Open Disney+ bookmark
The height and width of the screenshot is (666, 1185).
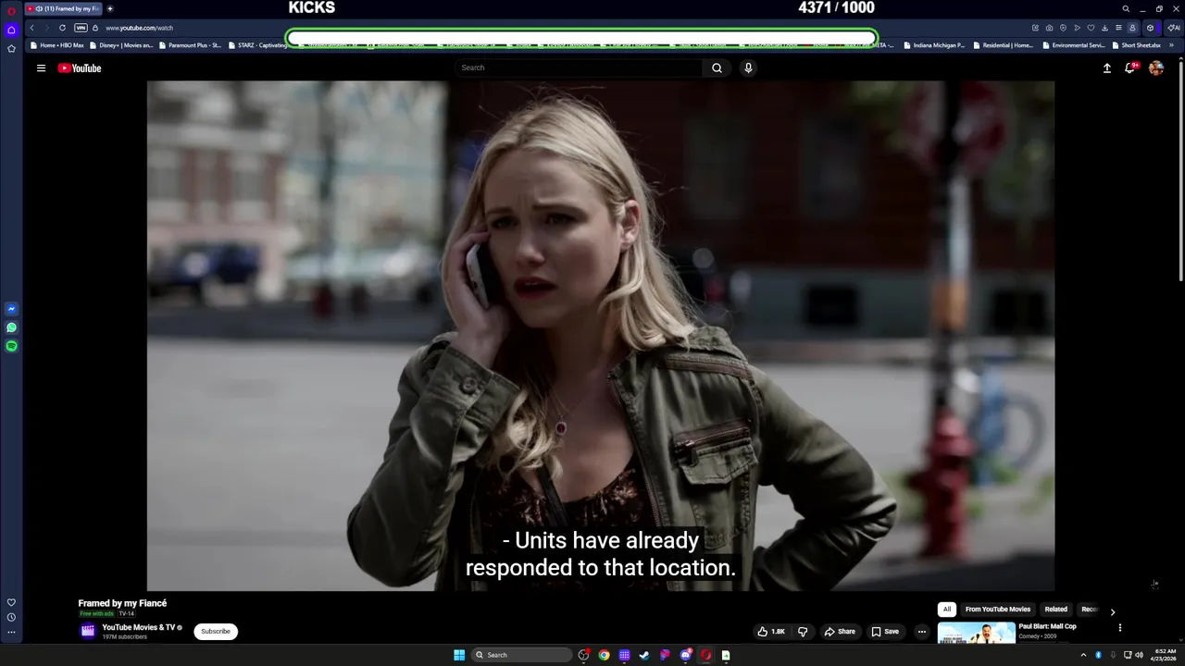121,44
